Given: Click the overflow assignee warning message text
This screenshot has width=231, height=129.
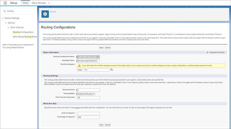Looking at the screenshot, I should click(x=147, y=66).
